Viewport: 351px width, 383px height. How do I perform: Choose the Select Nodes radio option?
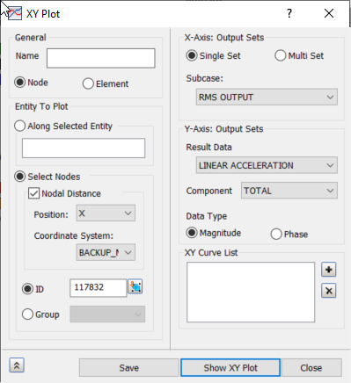[x=20, y=177]
